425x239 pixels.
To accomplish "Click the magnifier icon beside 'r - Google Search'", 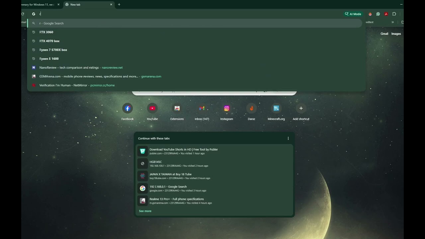I will (x=34, y=23).
